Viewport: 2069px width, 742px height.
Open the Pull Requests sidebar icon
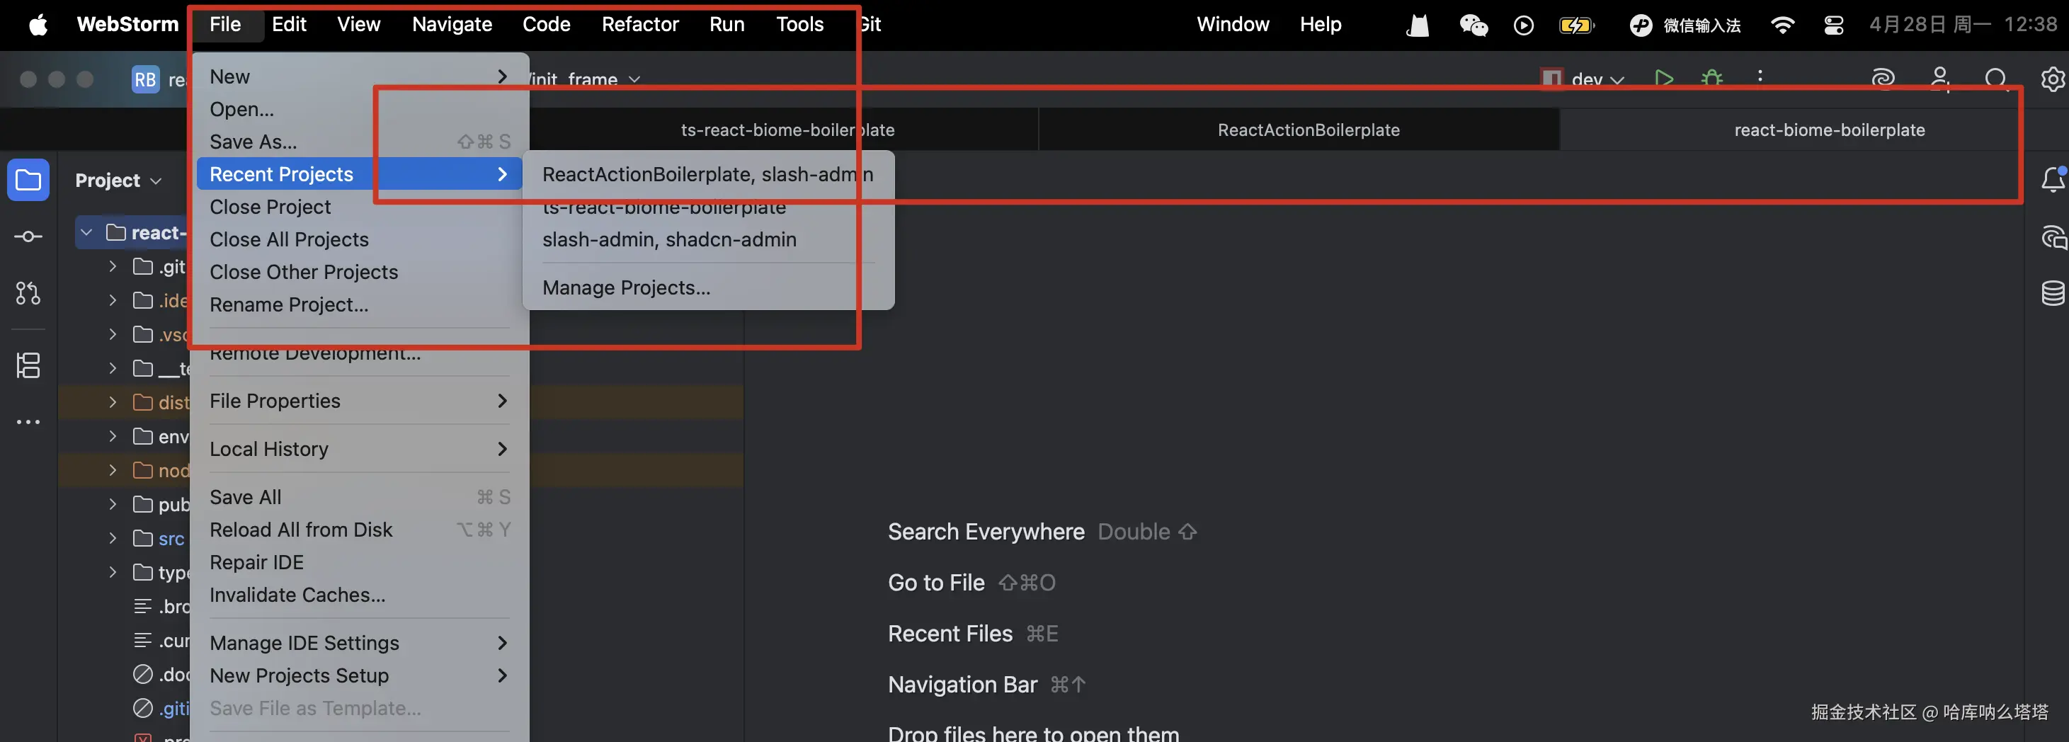click(28, 293)
